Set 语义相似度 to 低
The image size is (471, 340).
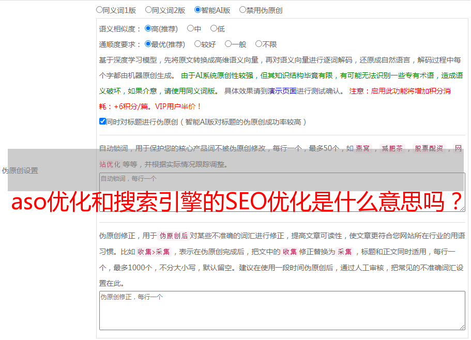pos(214,28)
